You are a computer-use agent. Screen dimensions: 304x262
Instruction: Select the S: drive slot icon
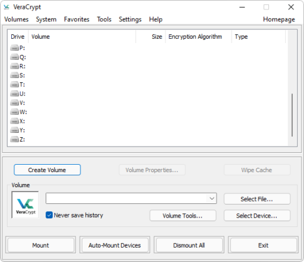pos(14,75)
